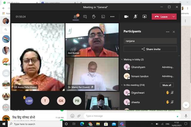Click the WhatsApp search magnifier icon

pos(6,30)
